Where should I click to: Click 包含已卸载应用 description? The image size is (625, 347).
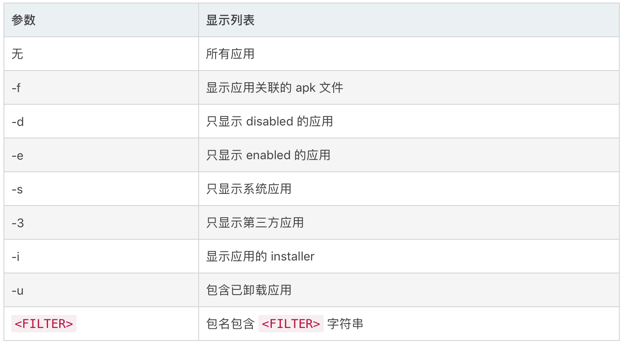[x=248, y=290]
